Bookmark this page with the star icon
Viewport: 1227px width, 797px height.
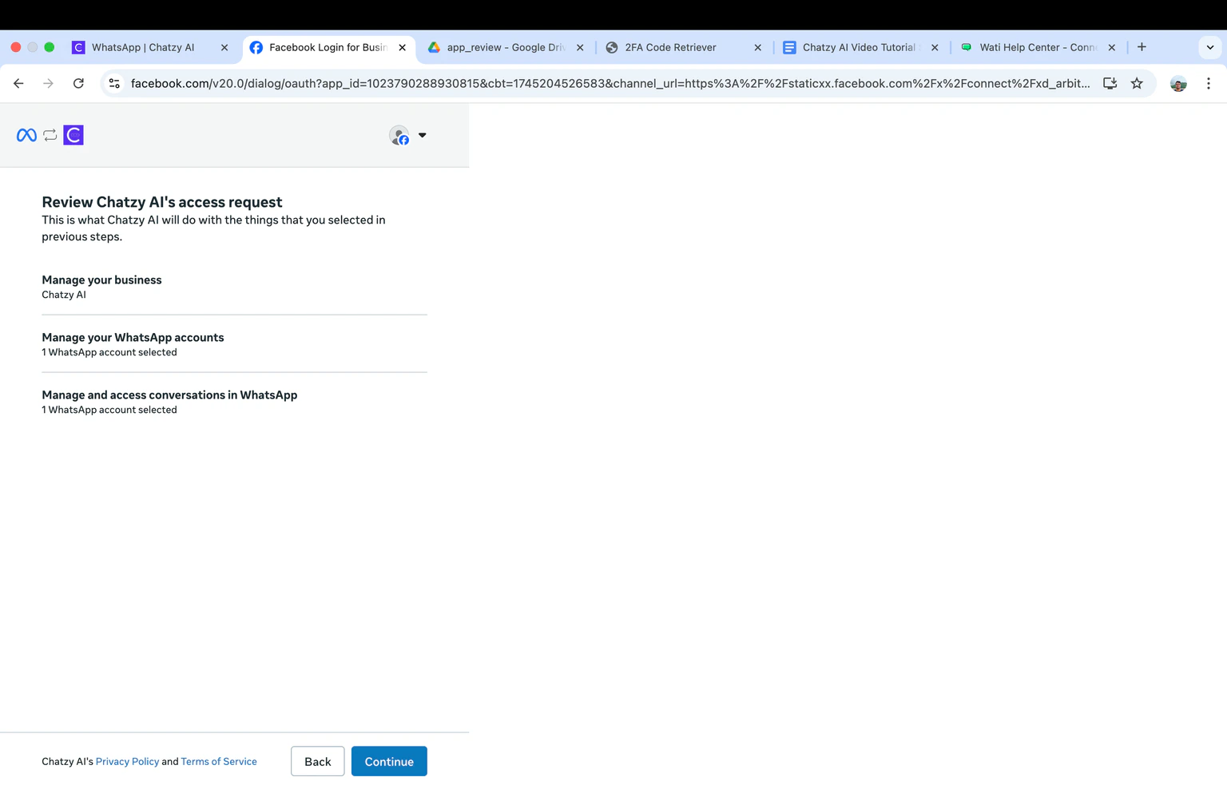1137,83
